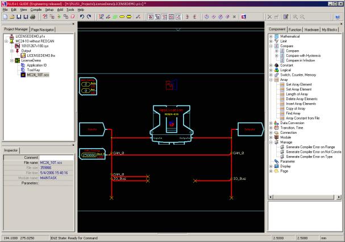The image size is (345, 242).
Task: Expand the Mathematical component group
Action: (271, 36)
